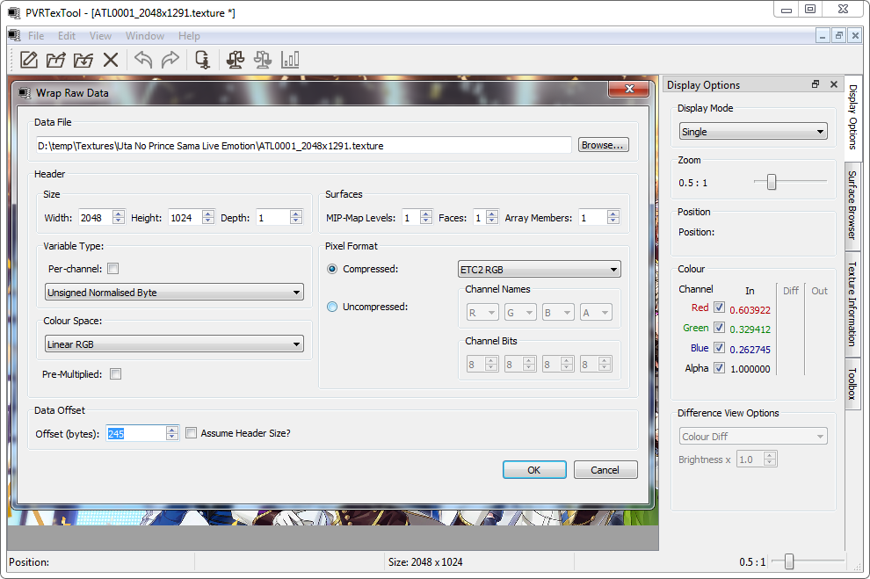Click the save texture toolbar icon
Image resolution: width=870 pixels, height=579 pixels.
click(82, 60)
